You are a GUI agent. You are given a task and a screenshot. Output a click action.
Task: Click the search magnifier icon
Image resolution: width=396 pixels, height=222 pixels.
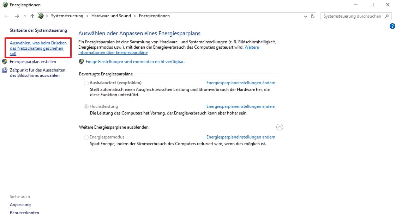click(x=387, y=16)
